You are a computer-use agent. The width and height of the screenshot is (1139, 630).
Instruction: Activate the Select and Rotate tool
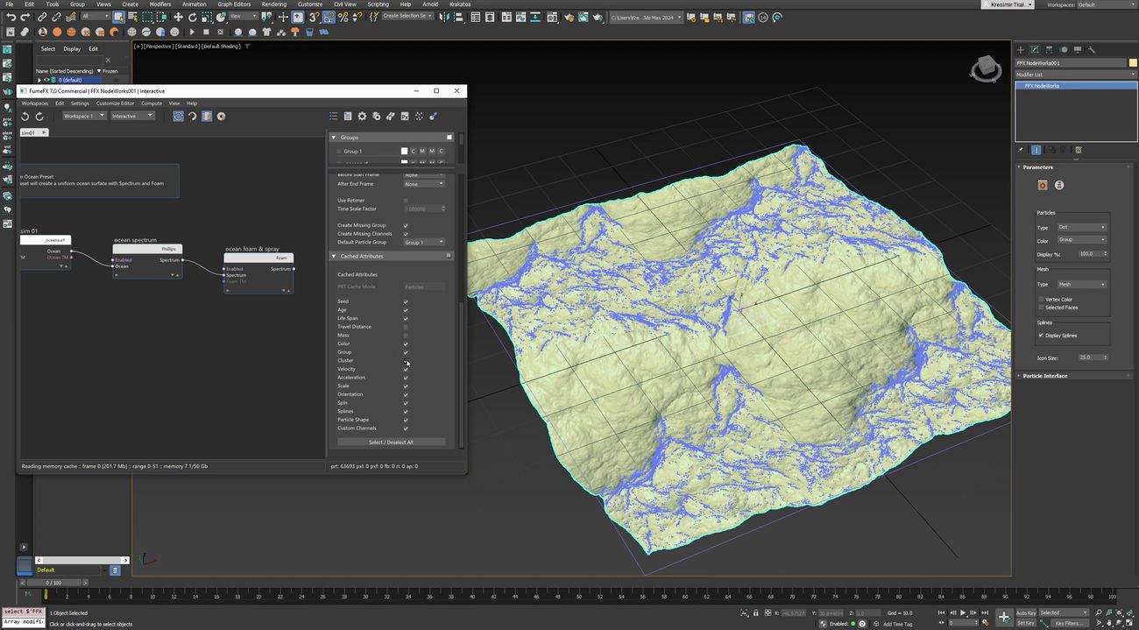tap(192, 17)
